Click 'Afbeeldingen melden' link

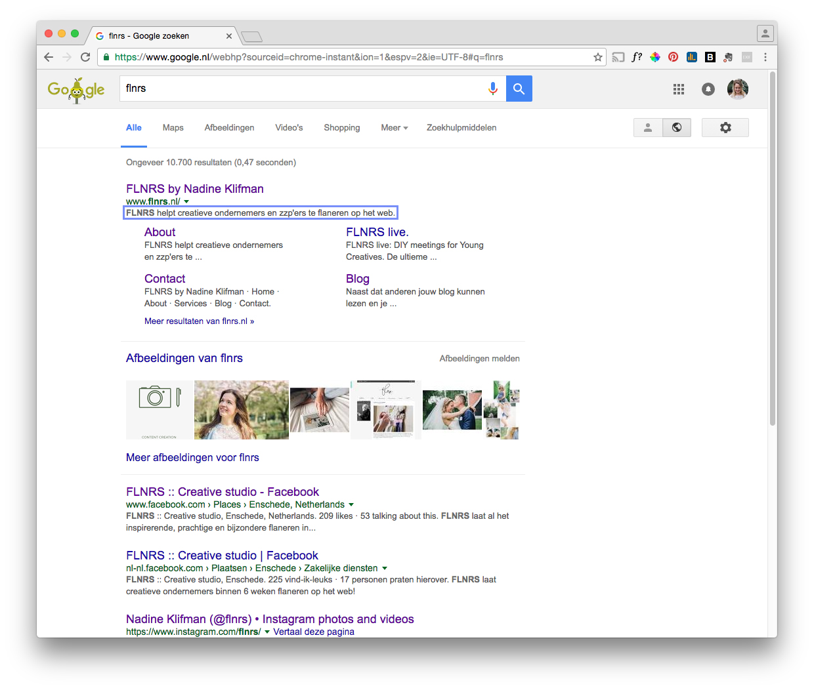[x=480, y=359]
